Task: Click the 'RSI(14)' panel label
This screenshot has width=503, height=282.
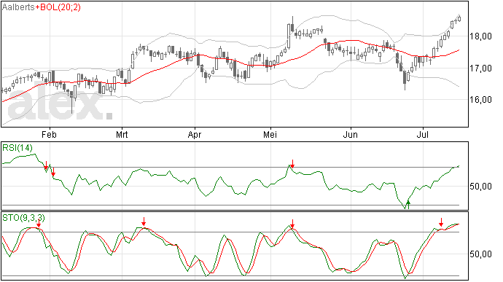Action: point(17,148)
